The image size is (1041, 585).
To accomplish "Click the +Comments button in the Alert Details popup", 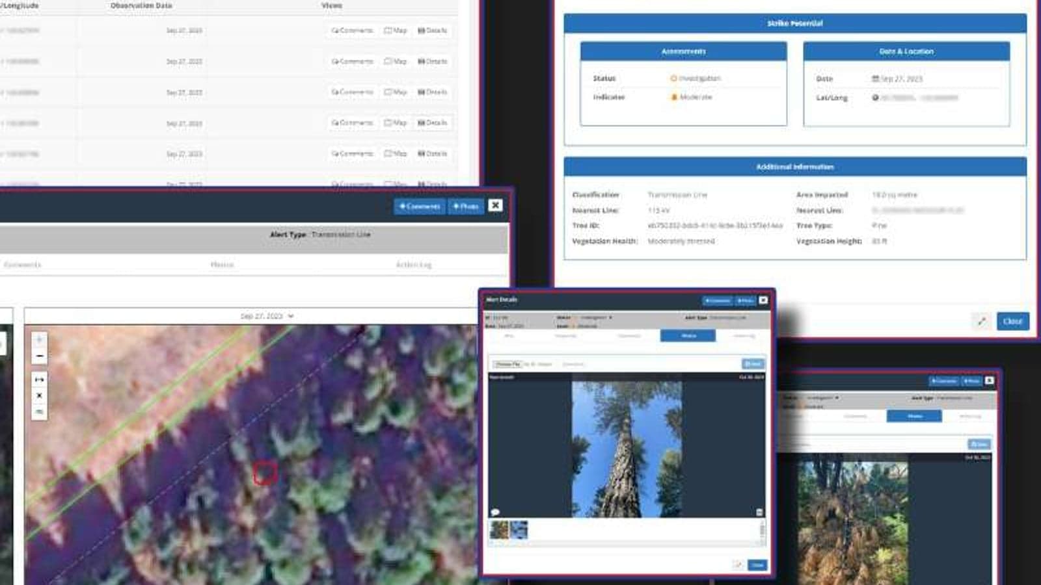I will click(x=718, y=300).
